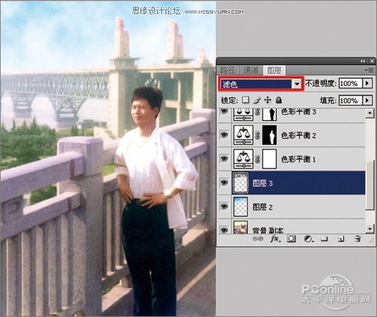Toggle lock transparent pixels icon
377x317 pixels.
pyautogui.click(x=245, y=100)
